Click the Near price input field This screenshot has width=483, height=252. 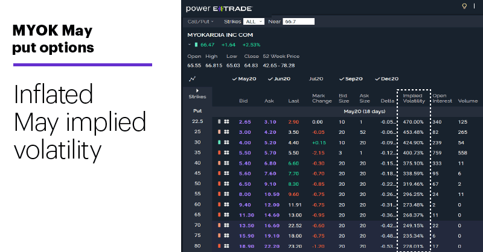[298, 22]
